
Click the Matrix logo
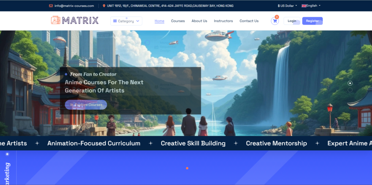pos(75,21)
